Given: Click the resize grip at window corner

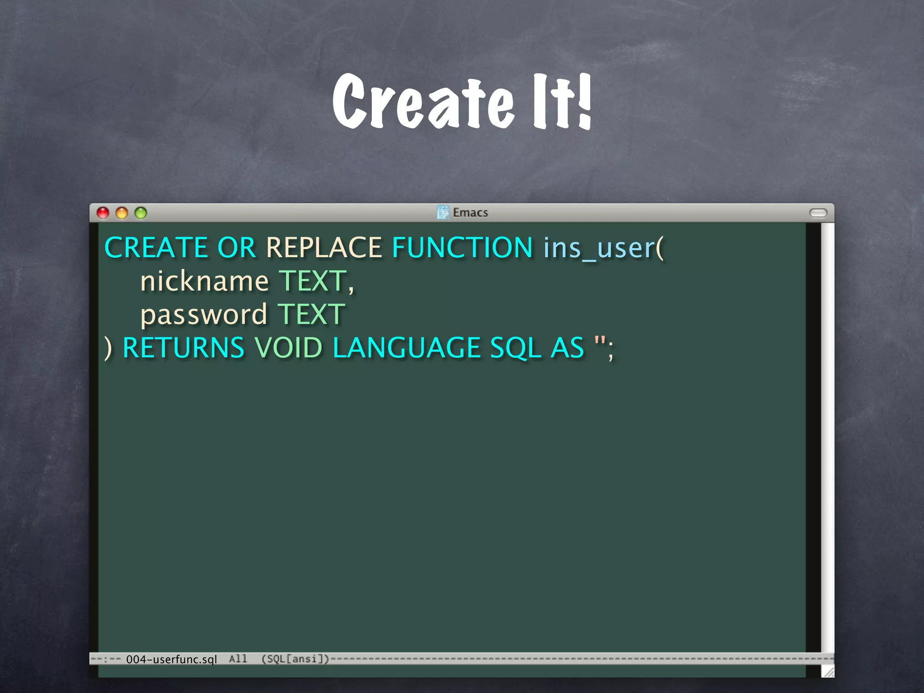Looking at the screenshot, I should click(x=828, y=671).
